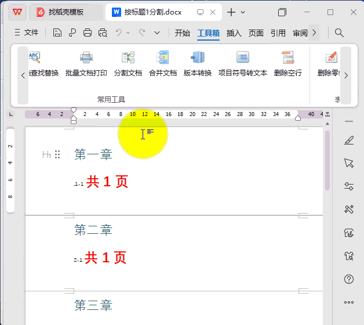Click the 版本转换 version convert icon
The image size is (364, 325).
pyautogui.click(x=198, y=64)
